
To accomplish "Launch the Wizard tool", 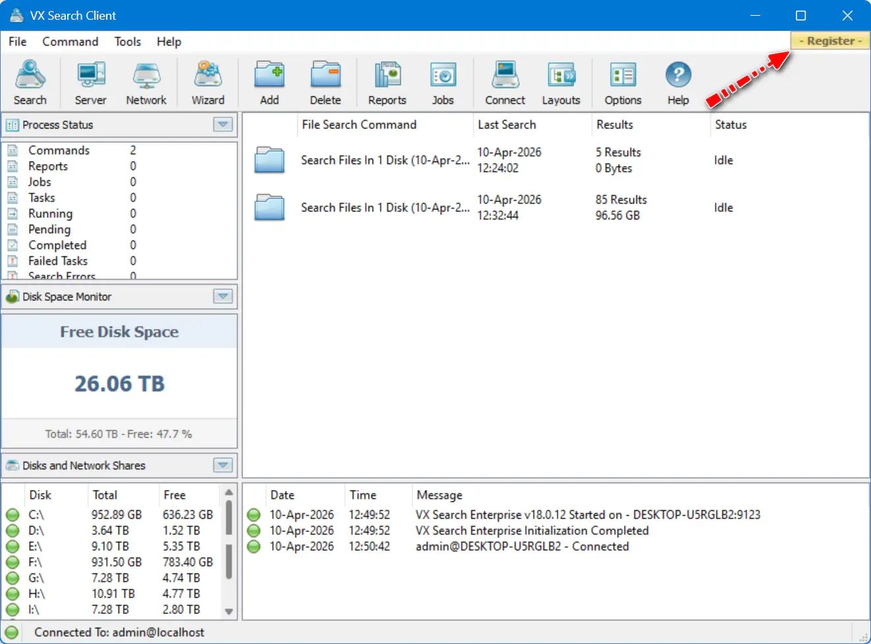I will (x=208, y=82).
